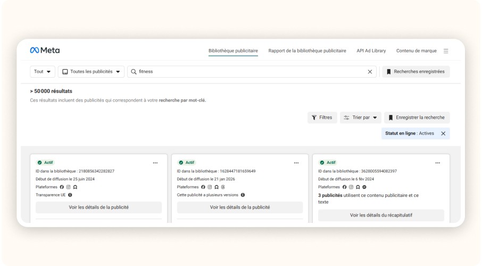The width and height of the screenshot is (482, 266).
Task: View details of ad 1628447181659649
Action: click(240, 207)
